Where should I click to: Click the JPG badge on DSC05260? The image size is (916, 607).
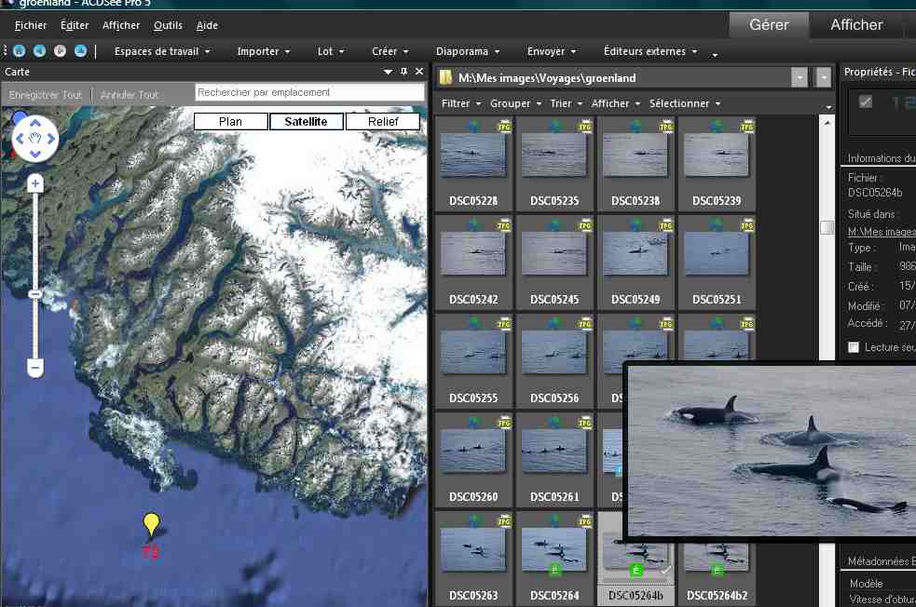click(503, 422)
